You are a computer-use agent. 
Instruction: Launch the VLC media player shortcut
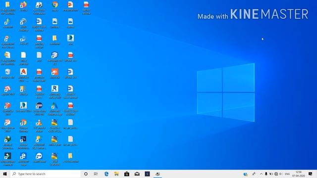click(39, 126)
